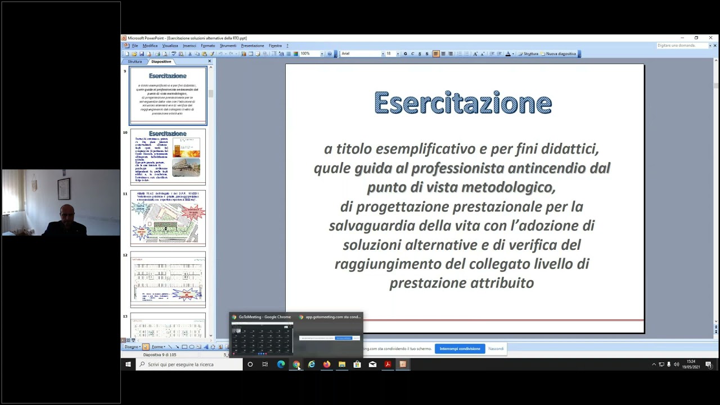Open Firefox from the taskbar

(326, 364)
